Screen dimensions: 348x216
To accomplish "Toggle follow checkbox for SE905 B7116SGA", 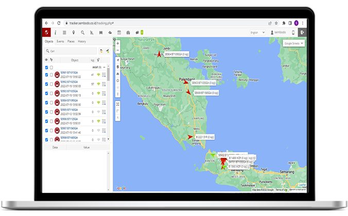I will [51, 111].
